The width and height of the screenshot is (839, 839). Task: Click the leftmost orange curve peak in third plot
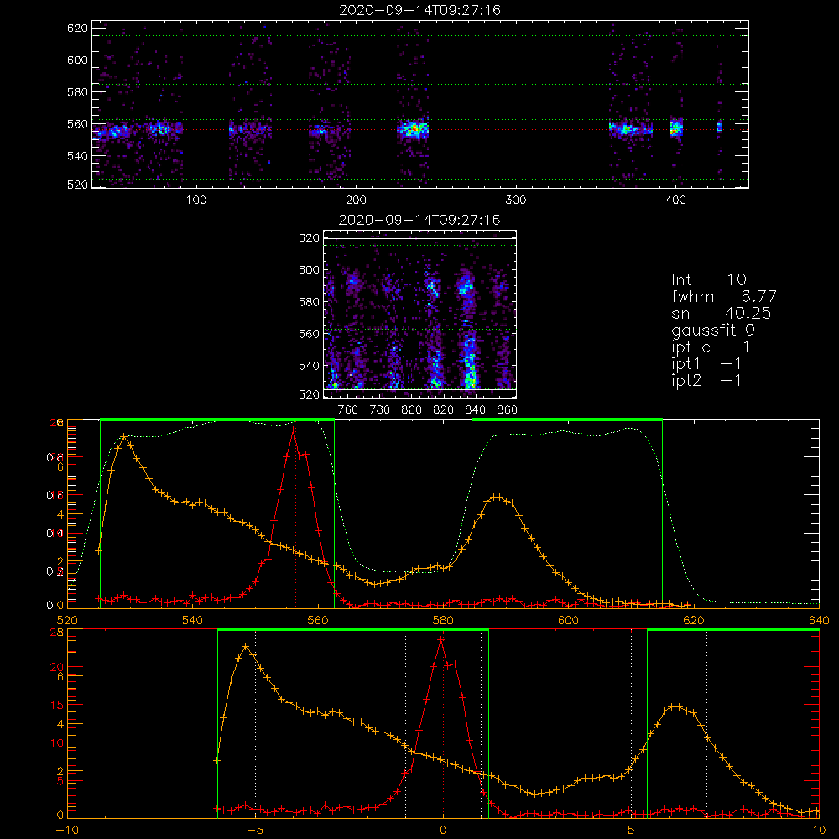124,437
